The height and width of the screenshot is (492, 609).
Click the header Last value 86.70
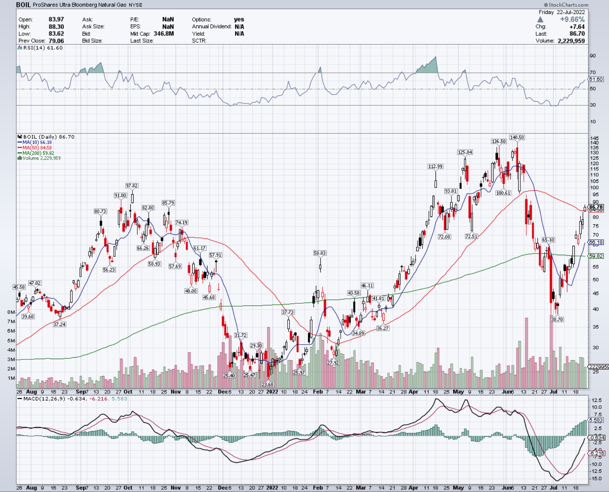(x=577, y=34)
